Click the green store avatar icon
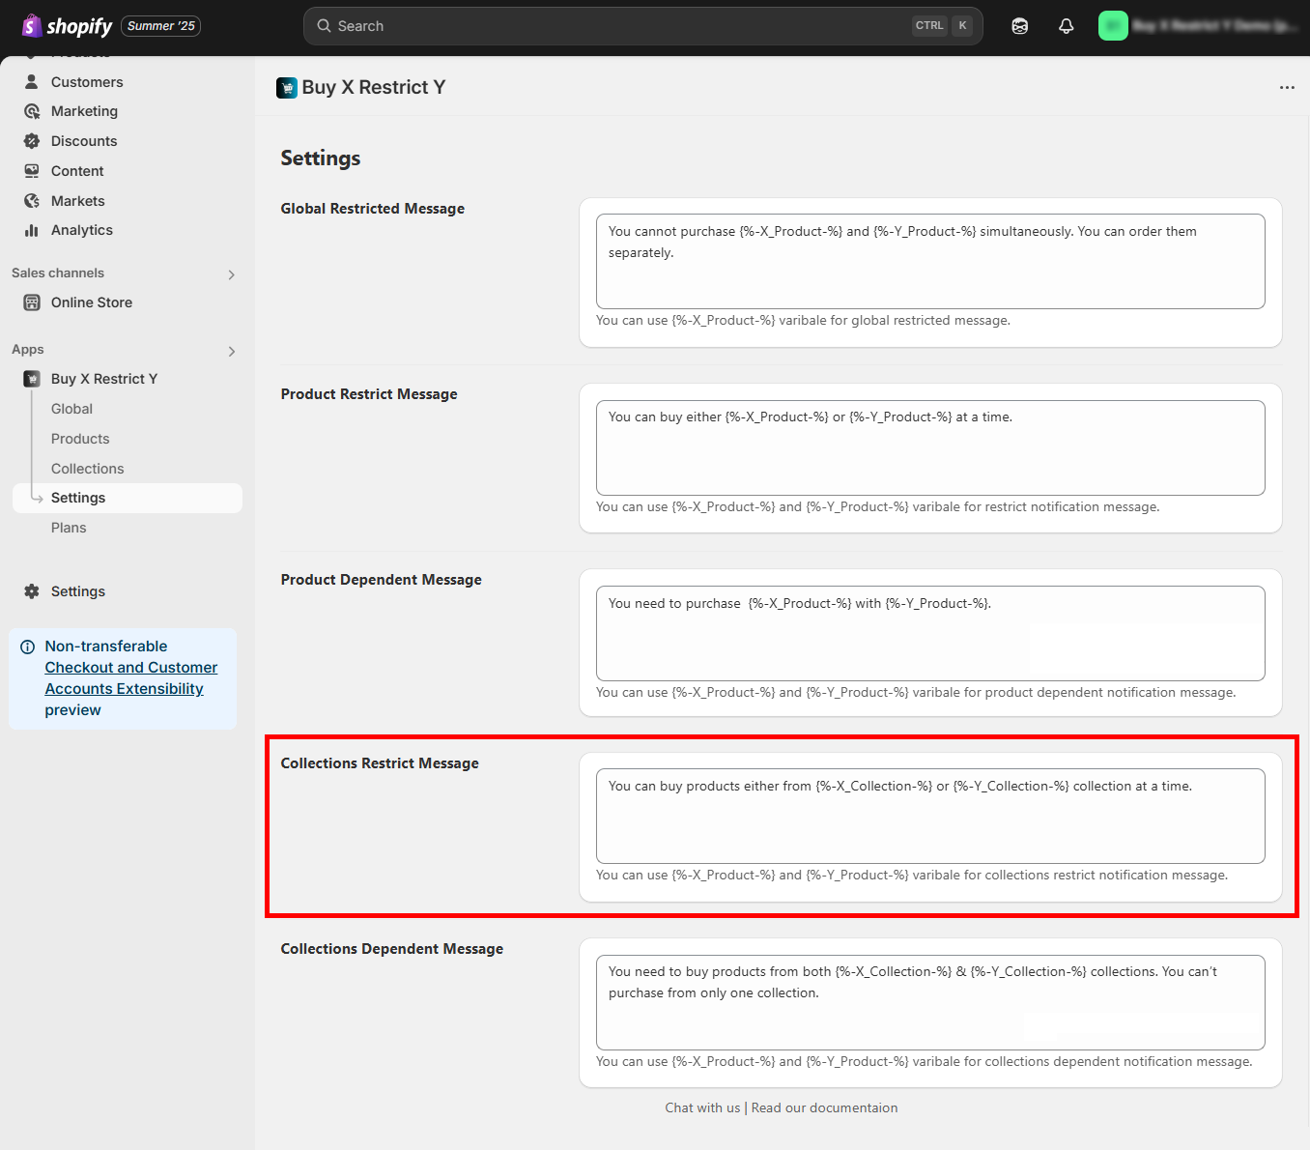Image resolution: width=1310 pixels, height=1150 pixels. pos(1113,26)
